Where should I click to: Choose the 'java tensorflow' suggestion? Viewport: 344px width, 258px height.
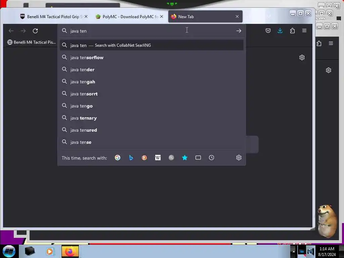[152, 57]
